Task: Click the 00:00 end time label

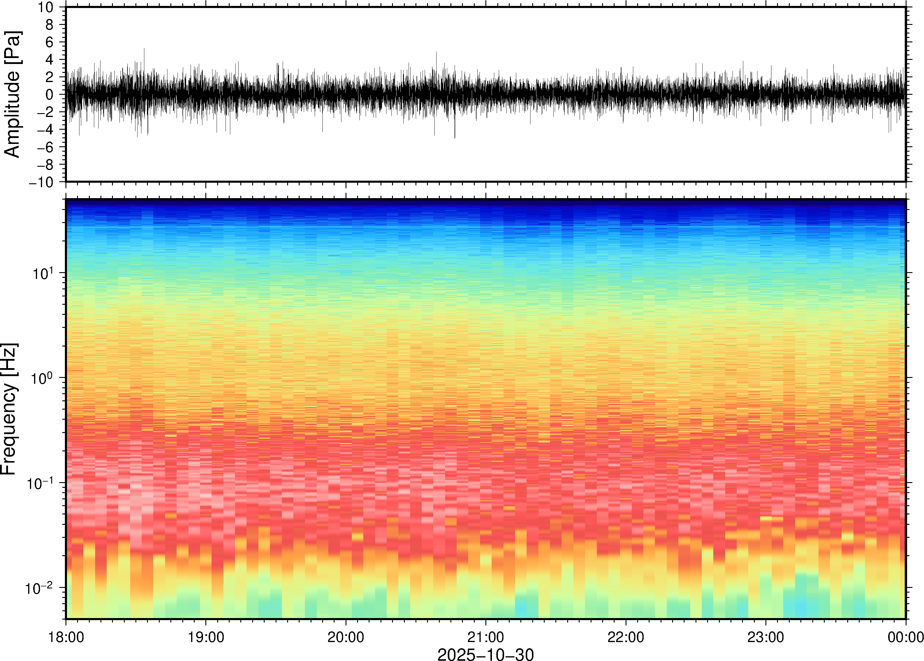Action: [x=905, y=637]
